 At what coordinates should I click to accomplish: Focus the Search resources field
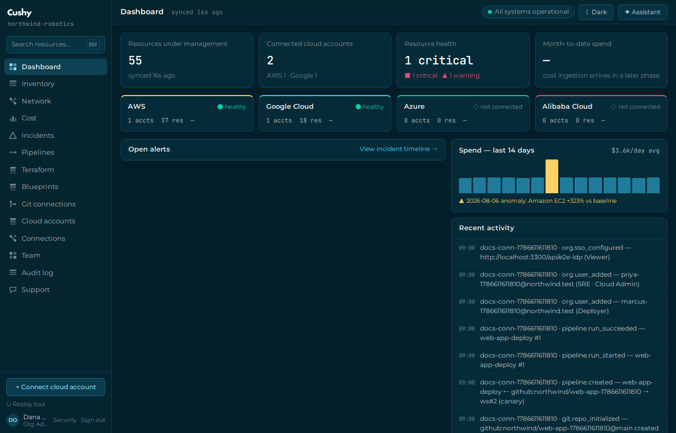coord(55,44)
